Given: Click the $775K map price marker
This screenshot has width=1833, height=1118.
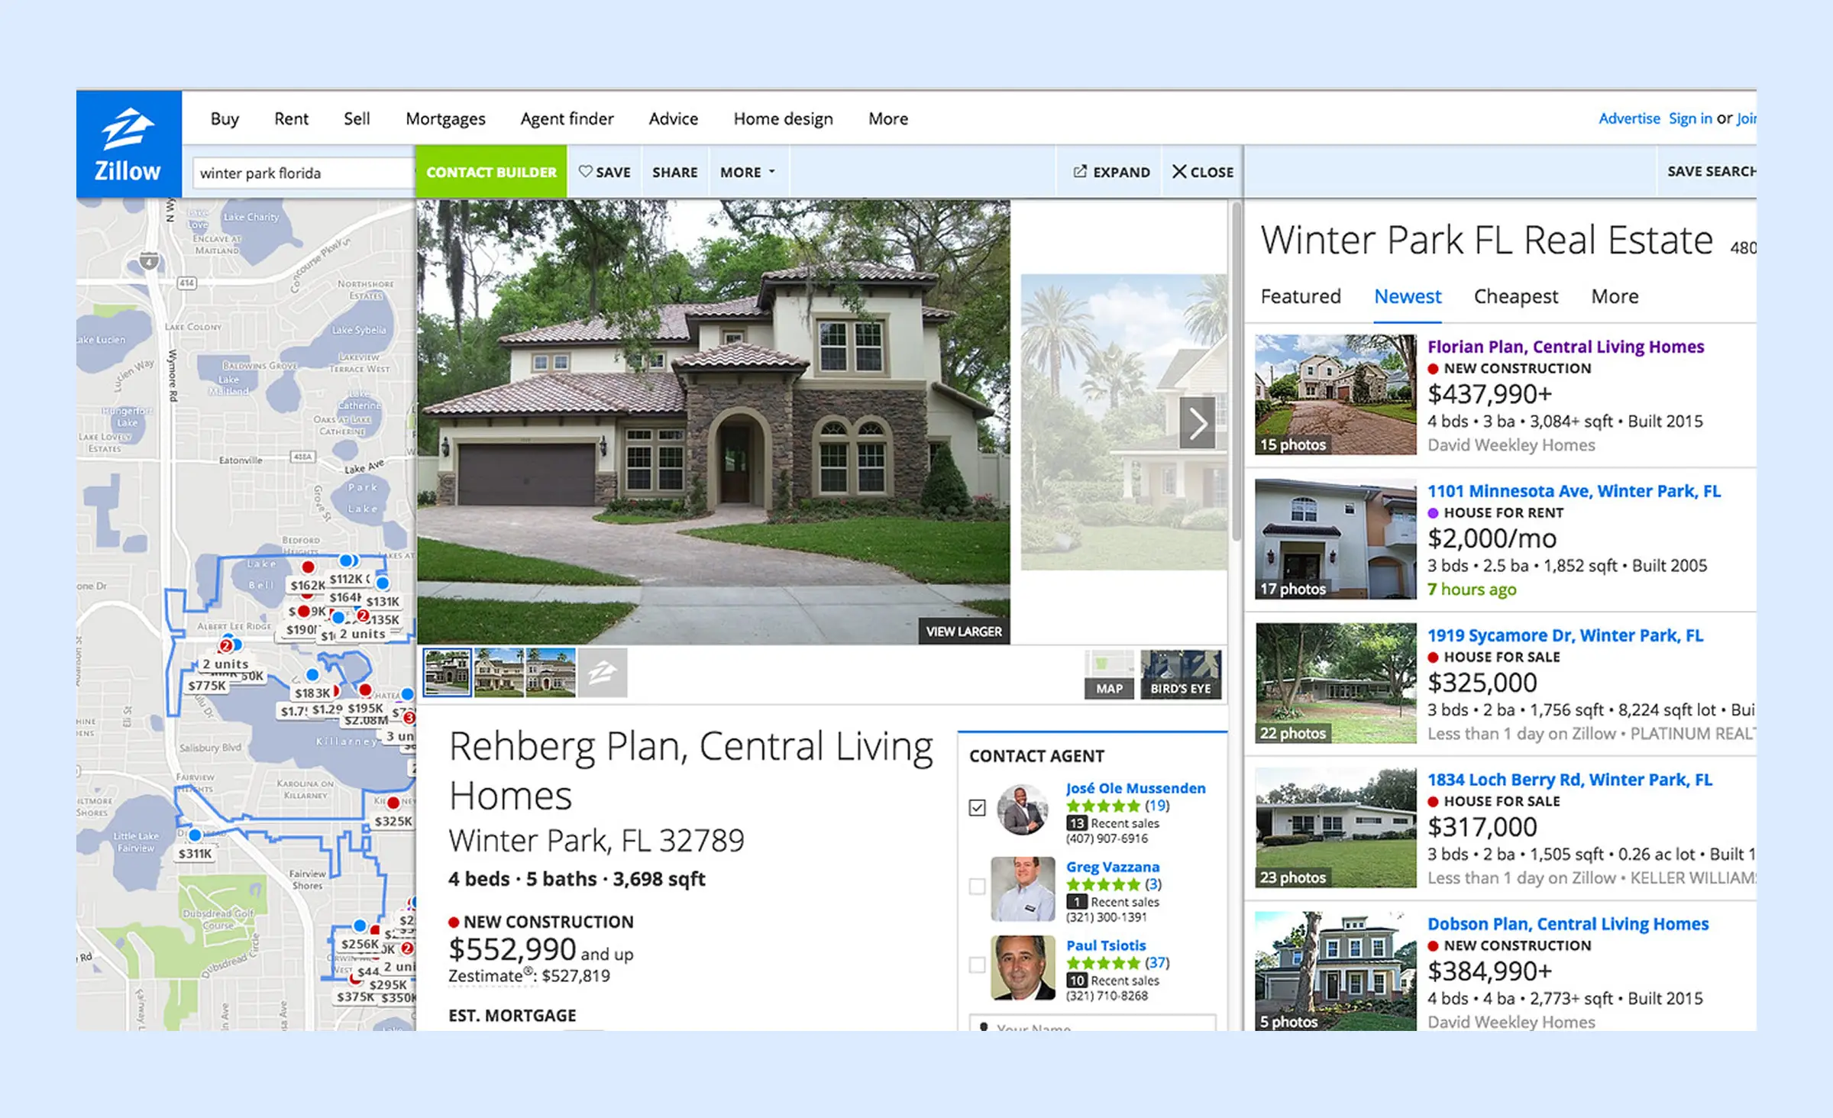Looking at the screenshot, I should (x=207, y=686).
